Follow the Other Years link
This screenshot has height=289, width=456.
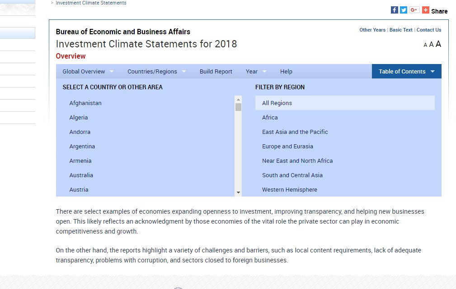point(372,30)
